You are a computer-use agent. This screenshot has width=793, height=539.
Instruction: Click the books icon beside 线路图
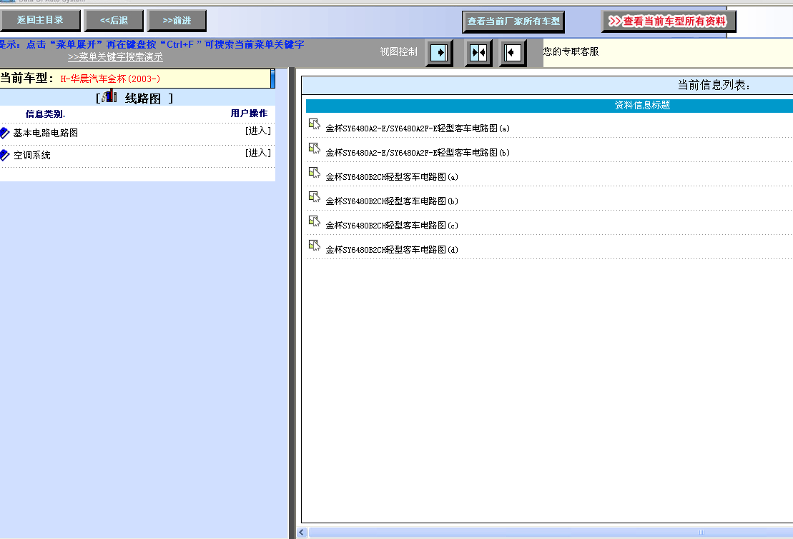110,97
